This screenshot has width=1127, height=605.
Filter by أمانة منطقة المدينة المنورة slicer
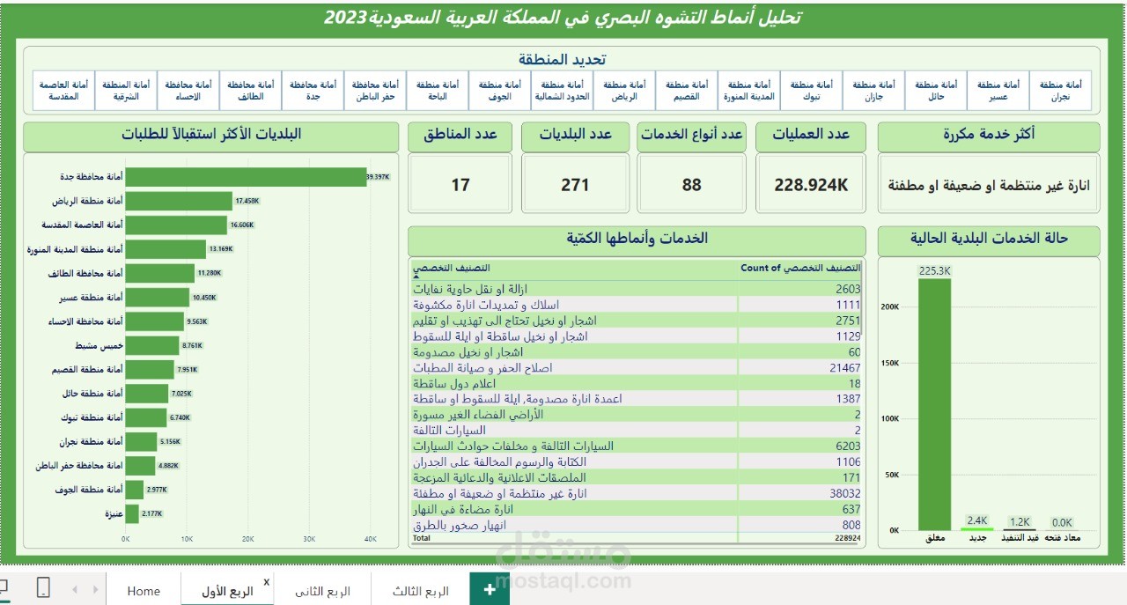749,91
